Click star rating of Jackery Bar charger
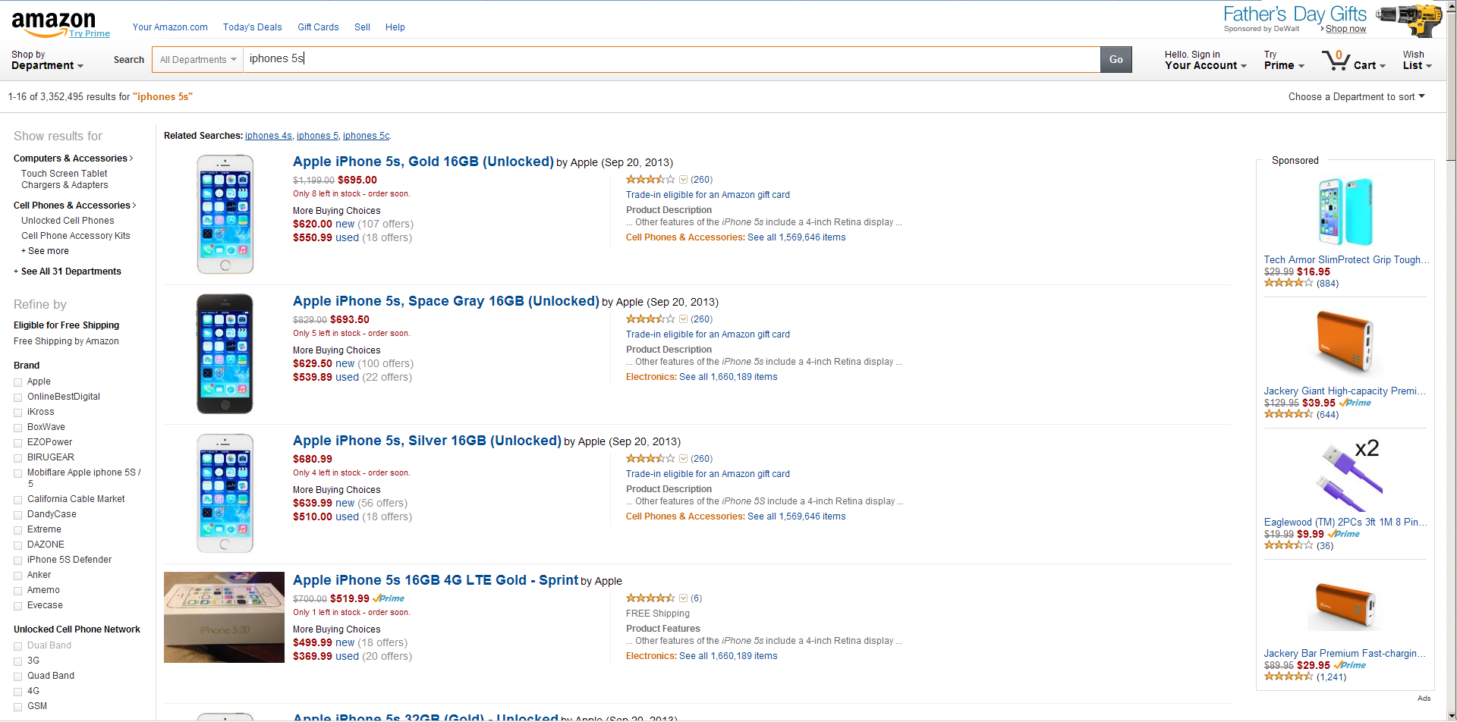This screenshot has height=722, width=1457. coord(1289,676)
